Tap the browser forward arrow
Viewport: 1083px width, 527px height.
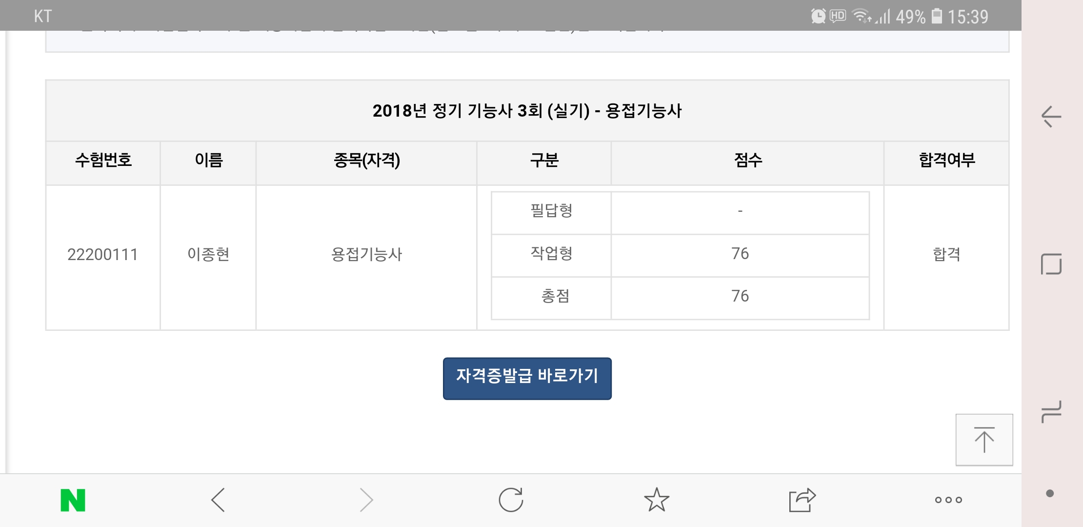pos(366,500)
